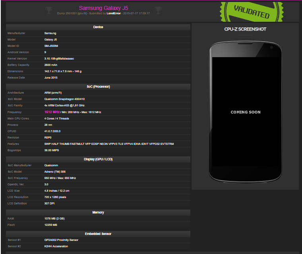Select the LCD definition 307 DPI
302x254 pixels.
(50, 204)
